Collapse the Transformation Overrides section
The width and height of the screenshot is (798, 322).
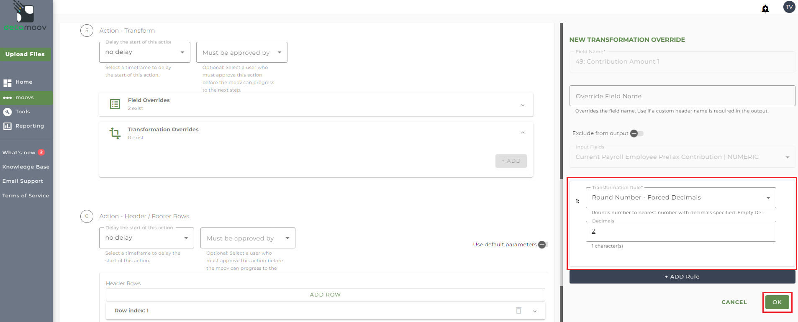(x=522, y=133)
